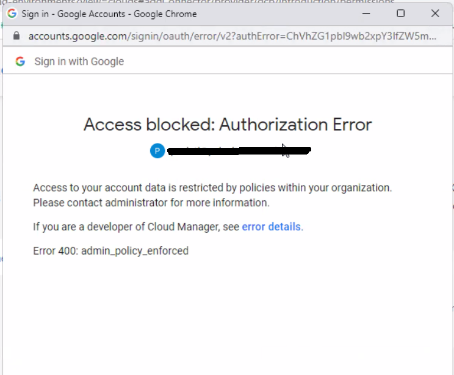The image size is (454, 375).
Task: Click the padlock site security icon
Action: [16, 36]
